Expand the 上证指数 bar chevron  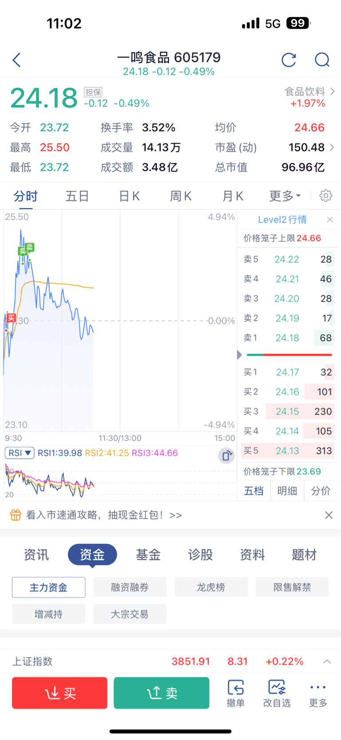327,661
